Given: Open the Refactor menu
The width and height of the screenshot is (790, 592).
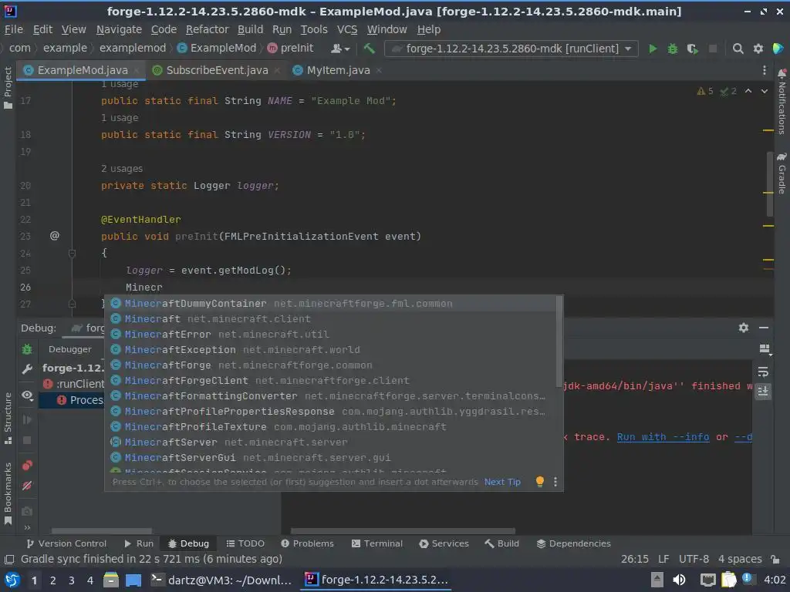Looking at the screenshot, I should pyautogui.click(x=207, y=29).
